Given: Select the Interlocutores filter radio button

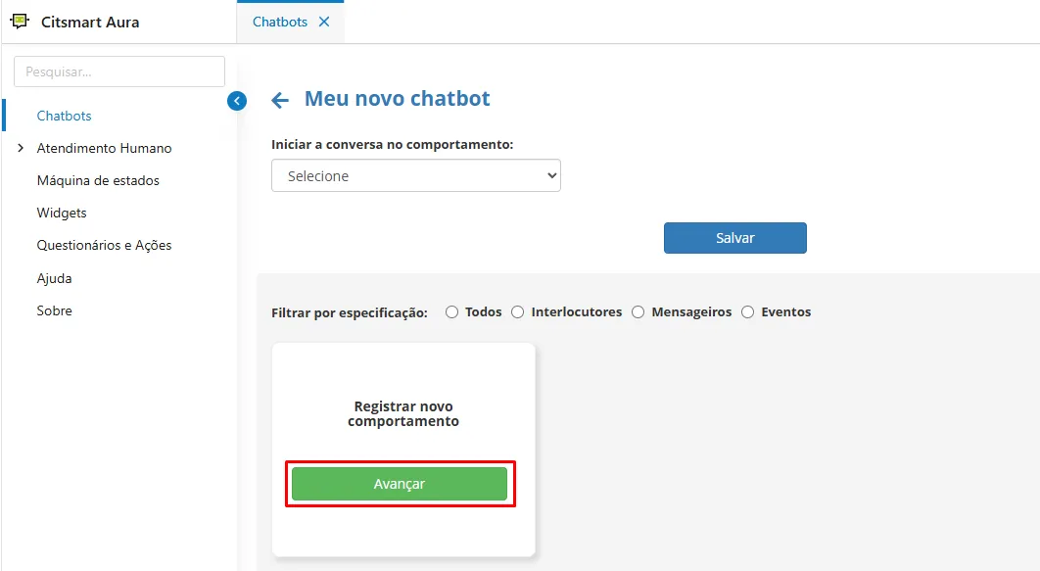Looking at the screenshot, I should pos(517,311).
